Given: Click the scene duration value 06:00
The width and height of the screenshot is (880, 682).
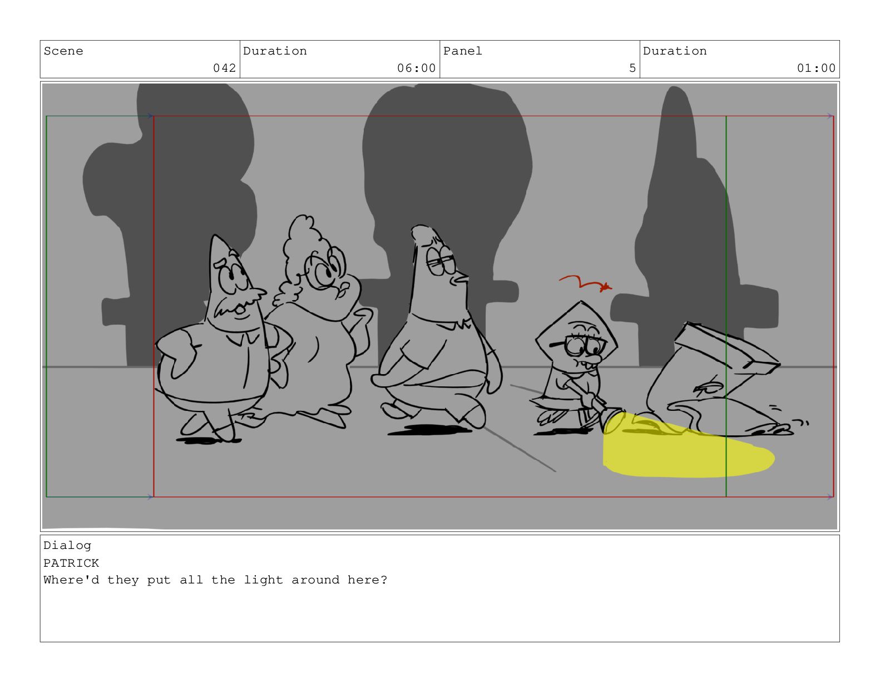Looking at the screenshot, I should point(416,68).
